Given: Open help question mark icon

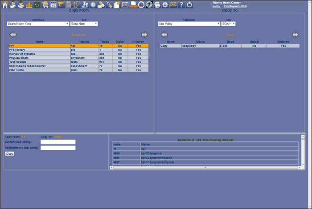Looking at the screenshot, I should (181, 4).
